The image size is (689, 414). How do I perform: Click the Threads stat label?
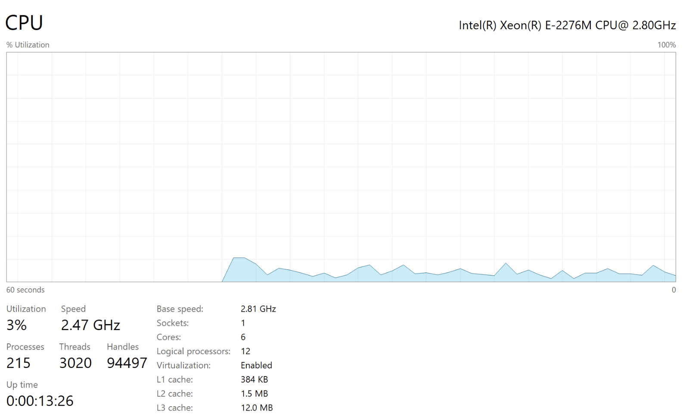(74, 347)
